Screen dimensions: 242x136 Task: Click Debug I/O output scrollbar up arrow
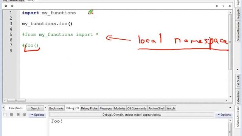point(230,121)
